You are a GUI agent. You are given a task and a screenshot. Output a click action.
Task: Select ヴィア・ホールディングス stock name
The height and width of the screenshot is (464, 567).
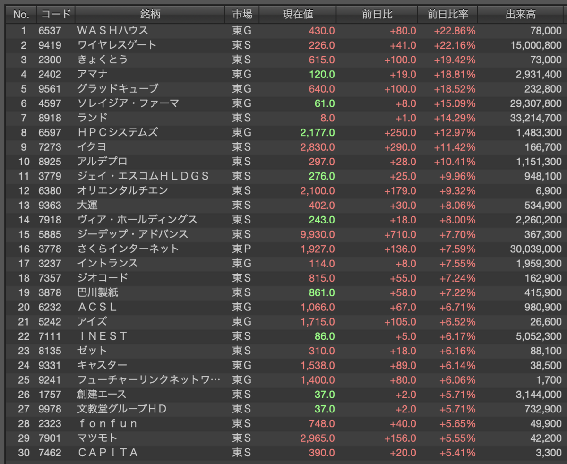point(137,220)
